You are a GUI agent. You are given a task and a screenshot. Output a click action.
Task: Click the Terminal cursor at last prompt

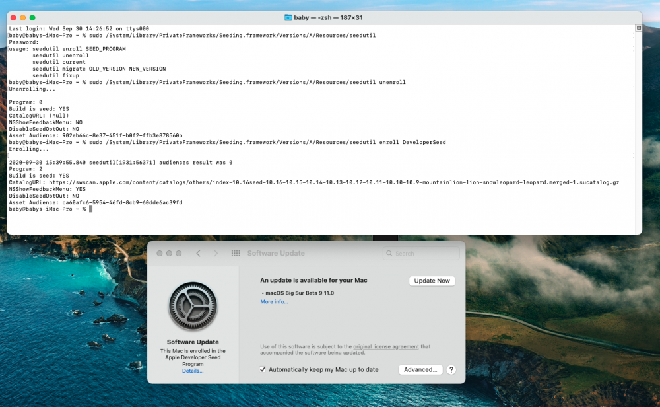click(90, 209)
